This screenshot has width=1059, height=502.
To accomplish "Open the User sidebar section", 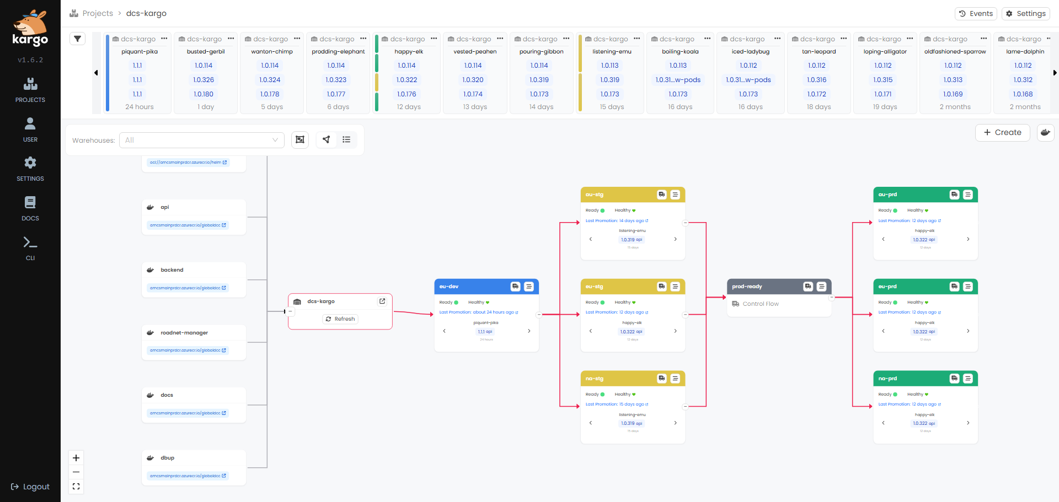I will [30, 130].
